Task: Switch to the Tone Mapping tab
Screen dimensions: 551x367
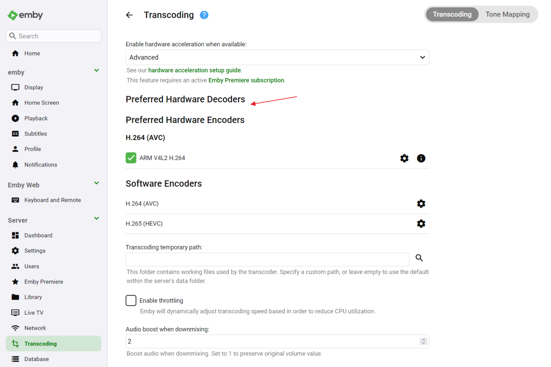Action: (x=507, y=14)
